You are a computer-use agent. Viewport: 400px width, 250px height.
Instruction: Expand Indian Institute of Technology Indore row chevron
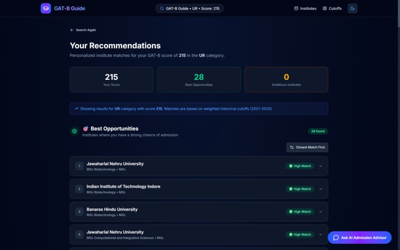(x=321, y=189)
